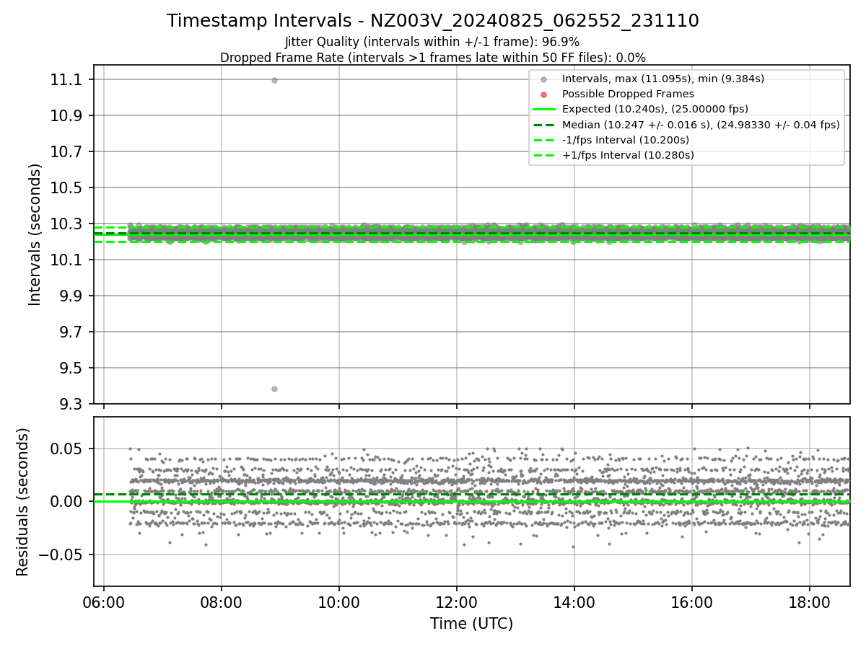Image resolution: width=866 pixels, height=649 pixels.
Task: Click the 10.7 y-axis tick label
Action: click(65, 151)
